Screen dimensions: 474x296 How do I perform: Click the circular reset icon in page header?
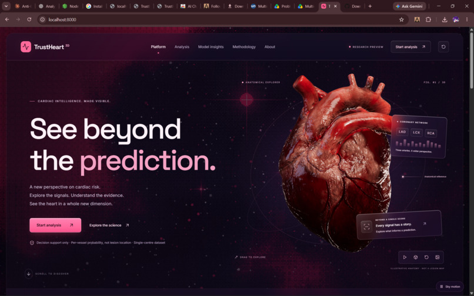coord(443,47)
